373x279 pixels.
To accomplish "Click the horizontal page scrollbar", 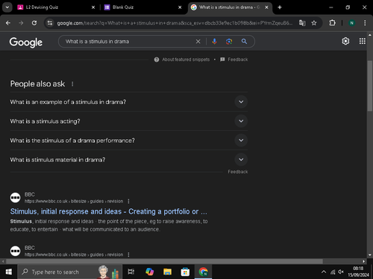I will pos(164,261).
